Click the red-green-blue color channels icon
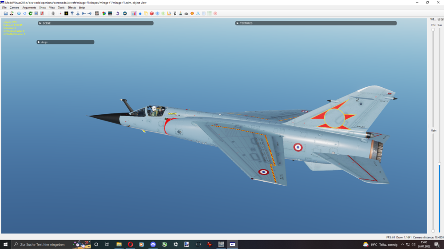The image size is (444, 249). click(x=104, y=13)
